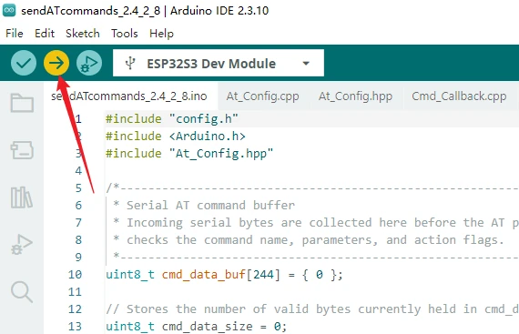This screenshot has width=519, height=334.
Task: Click the uint8_t type on line 13
Action: 130,327
